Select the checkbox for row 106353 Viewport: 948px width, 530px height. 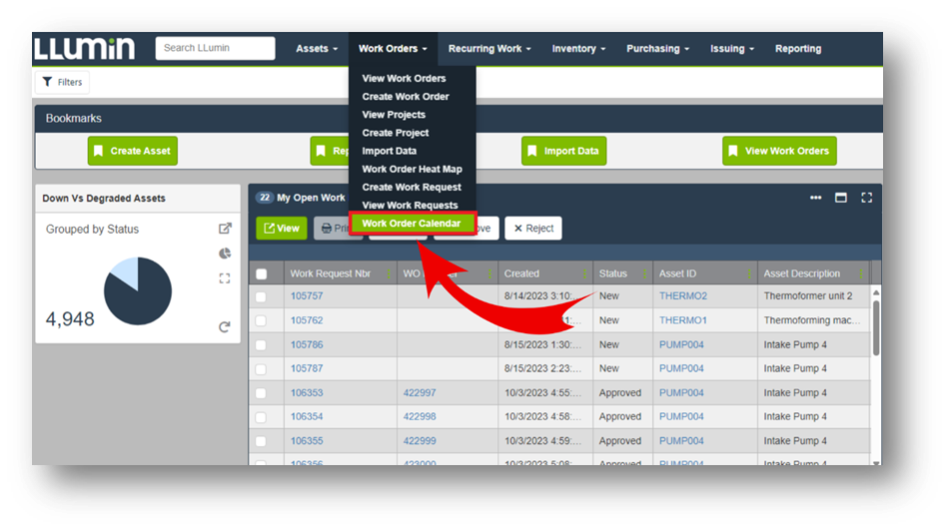[x=262, y=393]
